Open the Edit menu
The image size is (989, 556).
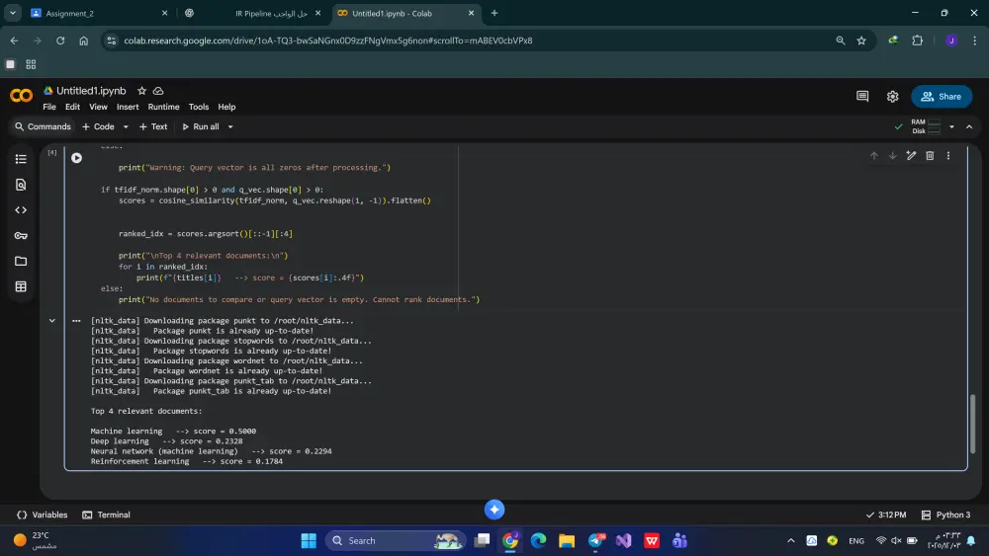[72, 107]
